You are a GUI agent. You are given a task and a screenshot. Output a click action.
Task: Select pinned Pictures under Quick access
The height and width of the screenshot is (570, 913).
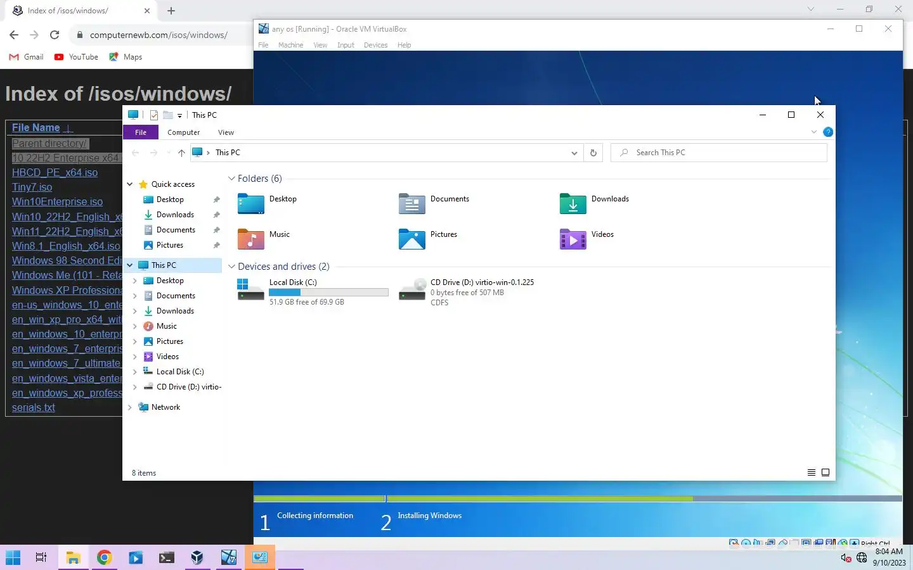(170, 245)
